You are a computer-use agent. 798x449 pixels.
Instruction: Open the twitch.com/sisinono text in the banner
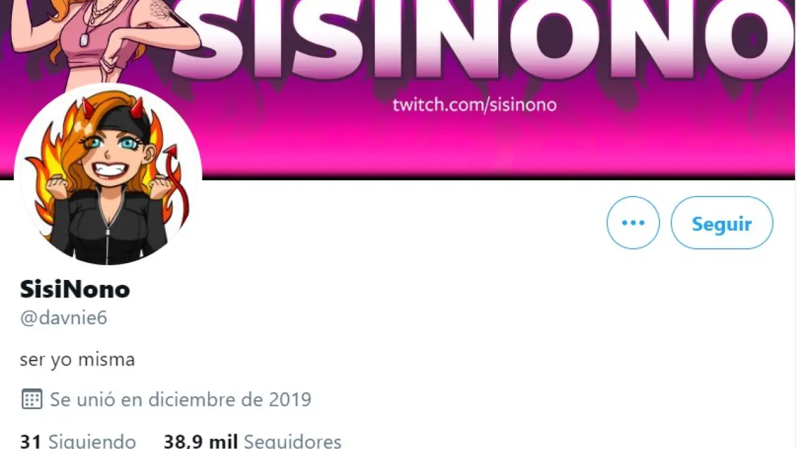click(x=474, y=104)
